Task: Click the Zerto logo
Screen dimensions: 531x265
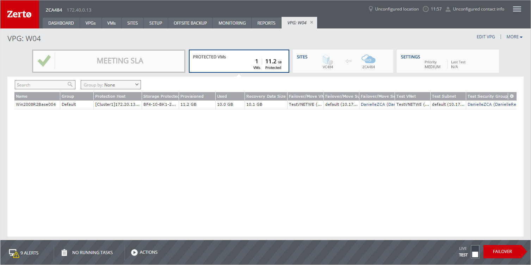Action: (20, 14)
